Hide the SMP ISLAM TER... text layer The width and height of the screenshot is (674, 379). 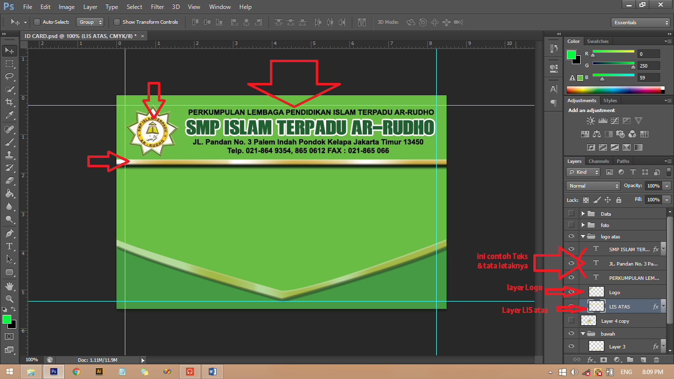tap(571, 249)
